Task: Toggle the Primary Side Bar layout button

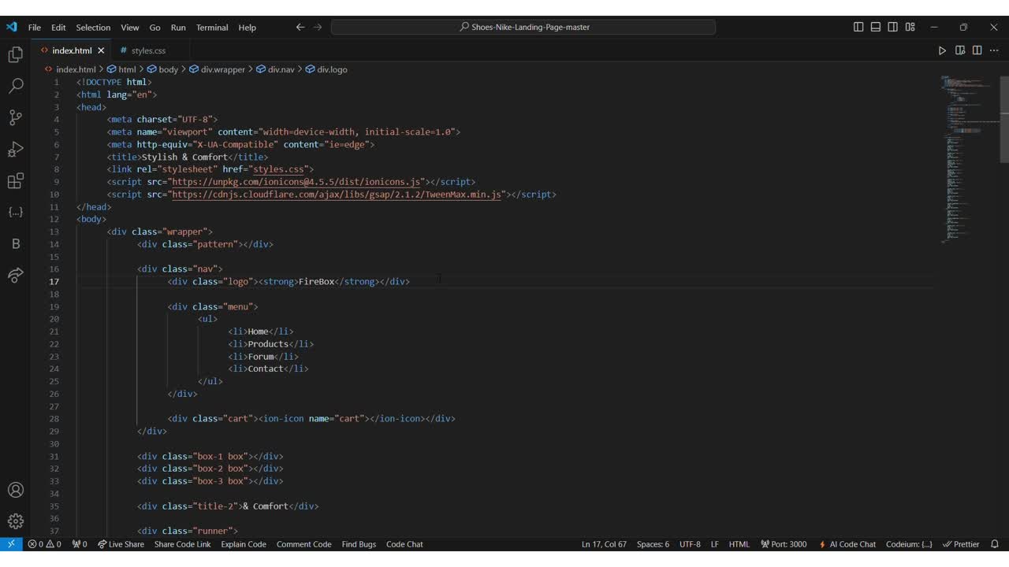Action: 858,27
